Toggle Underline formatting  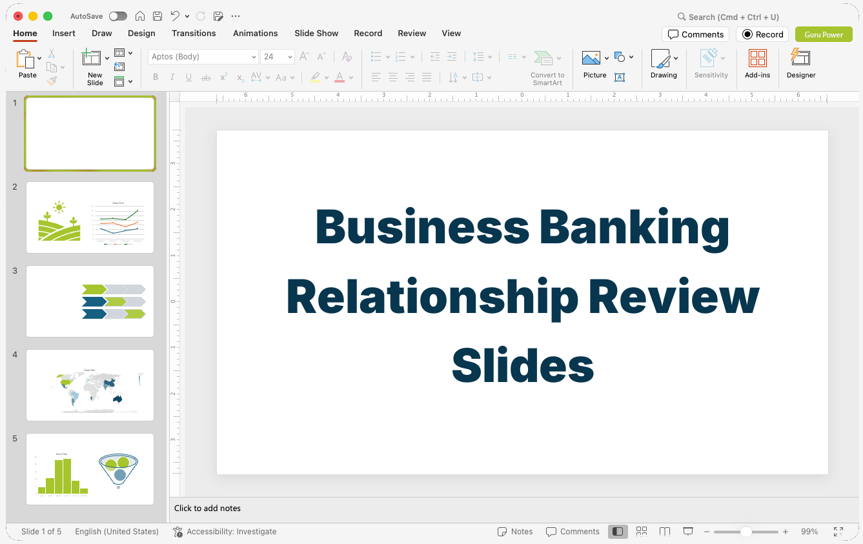coord(189,77)
